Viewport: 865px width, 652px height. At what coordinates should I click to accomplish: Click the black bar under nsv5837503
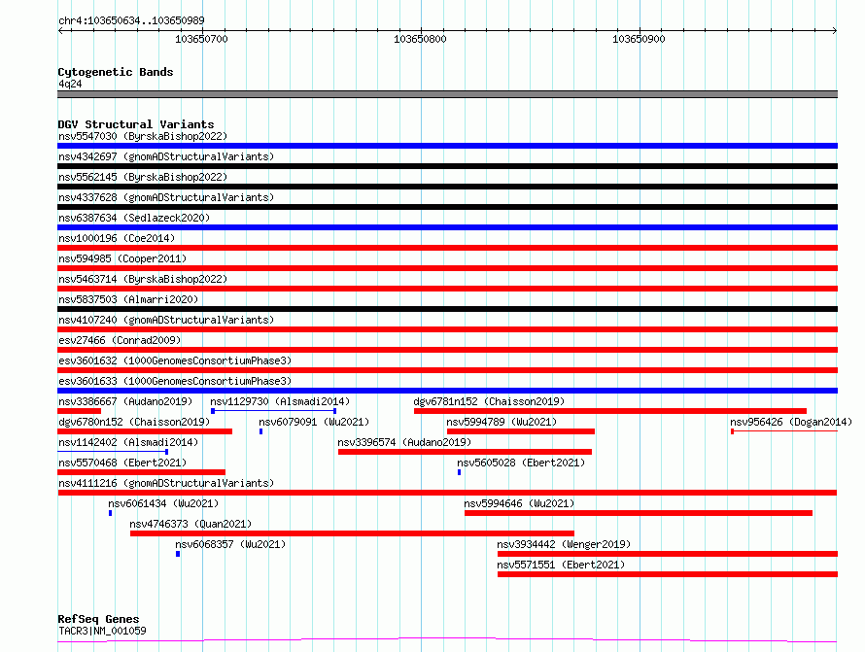tap(447, 309)
